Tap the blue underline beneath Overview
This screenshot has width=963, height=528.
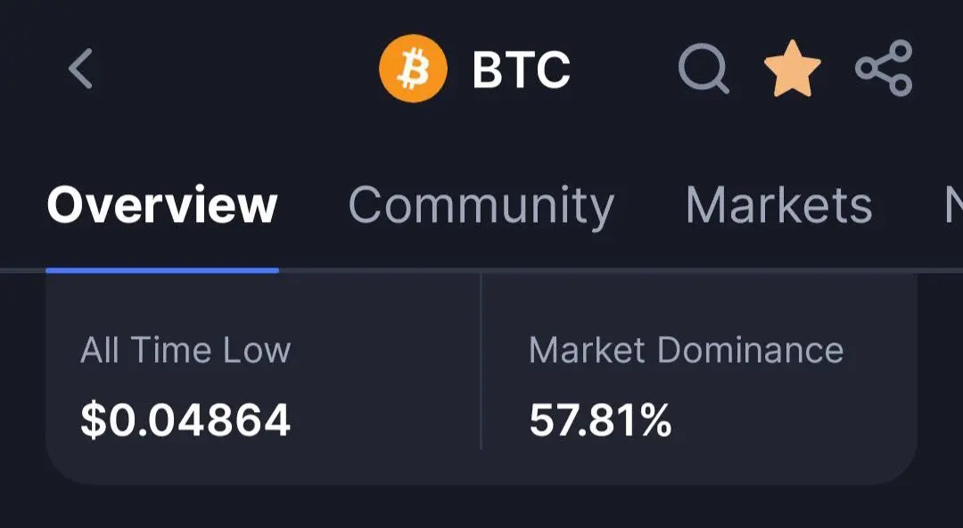tap(162, 270)
